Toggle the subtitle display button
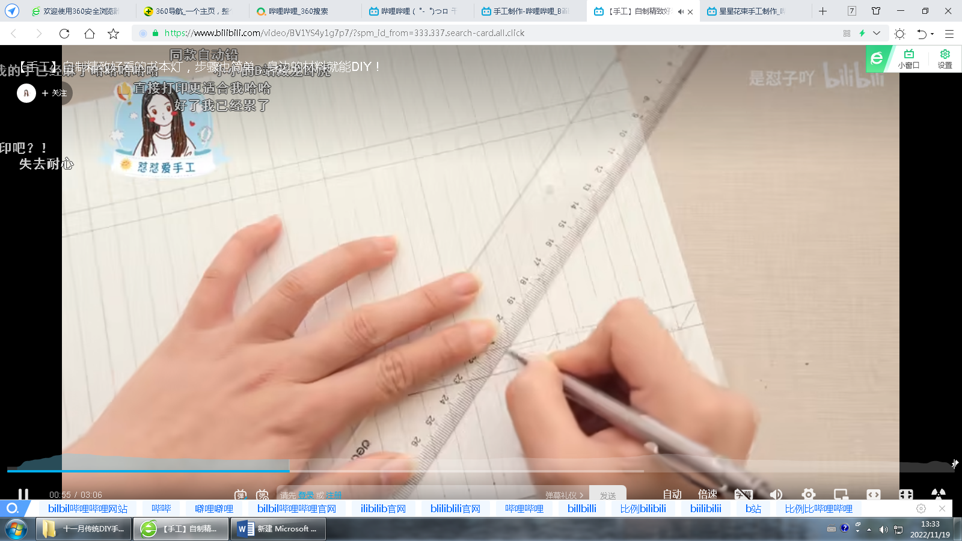 (x=744, y=494)
